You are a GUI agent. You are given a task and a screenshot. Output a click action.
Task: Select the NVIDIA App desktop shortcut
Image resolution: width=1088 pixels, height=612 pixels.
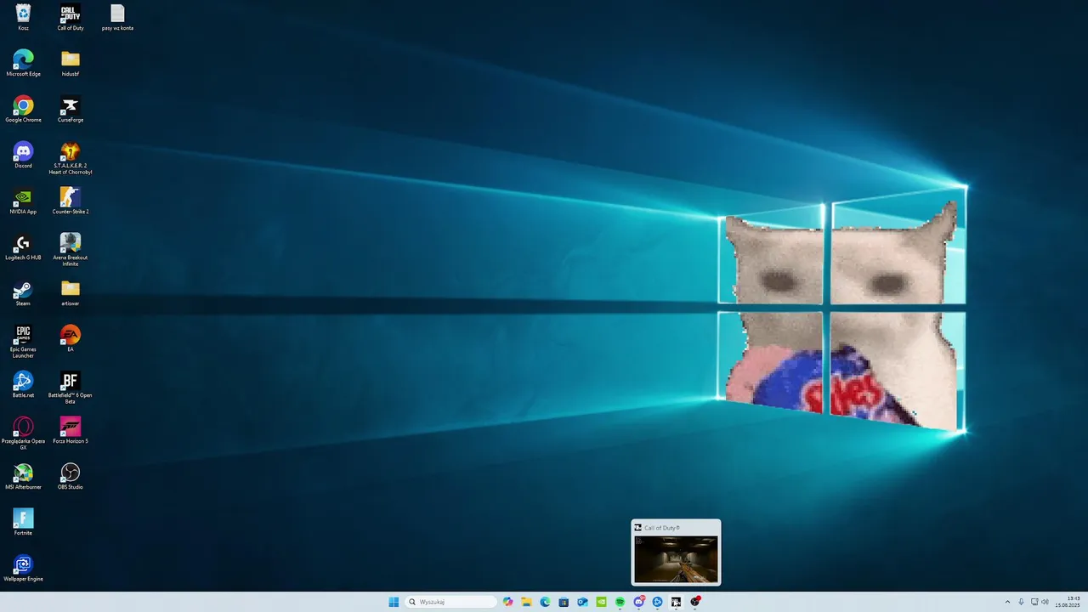[23, 201]
